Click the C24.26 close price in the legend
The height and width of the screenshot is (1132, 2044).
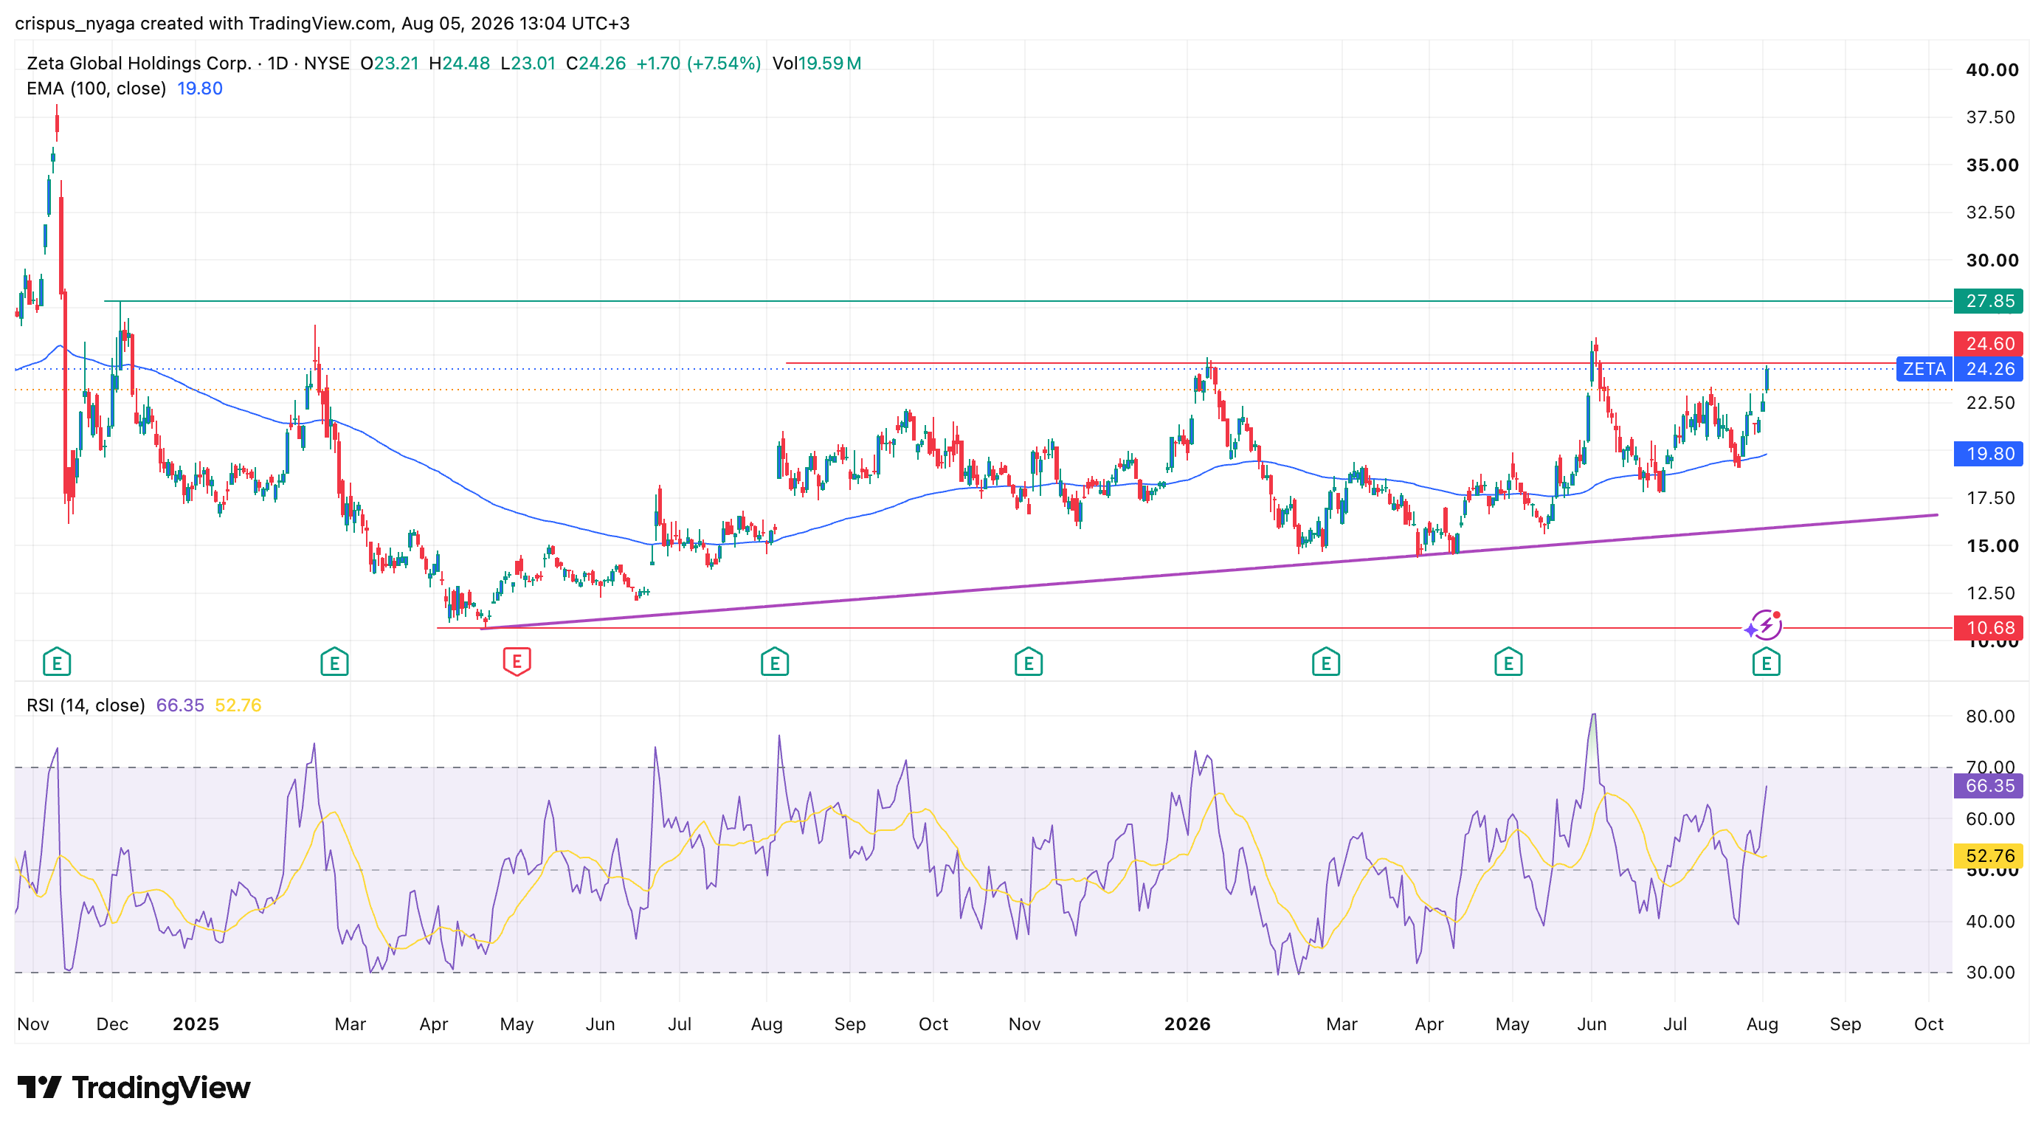click(596, 63)
